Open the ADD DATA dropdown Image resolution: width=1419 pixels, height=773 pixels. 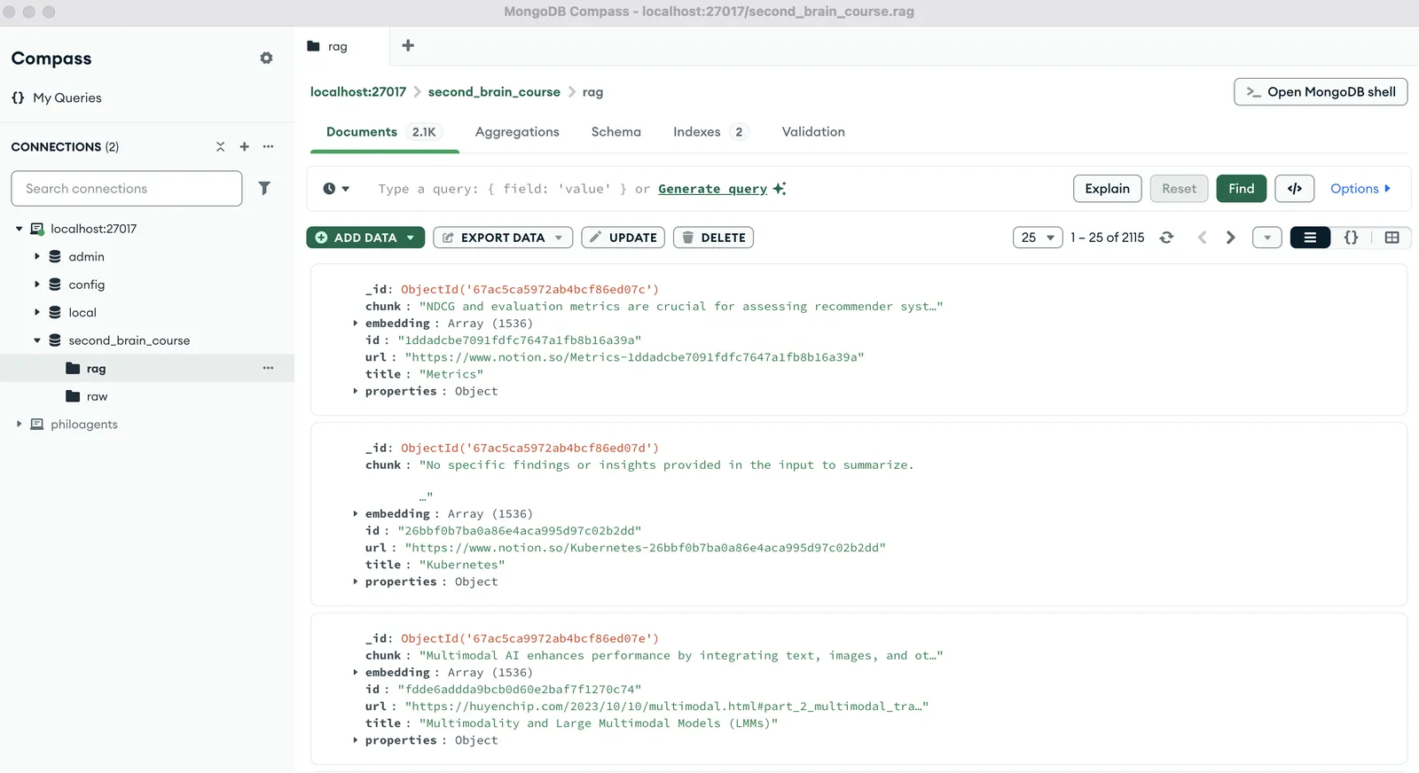365,238
